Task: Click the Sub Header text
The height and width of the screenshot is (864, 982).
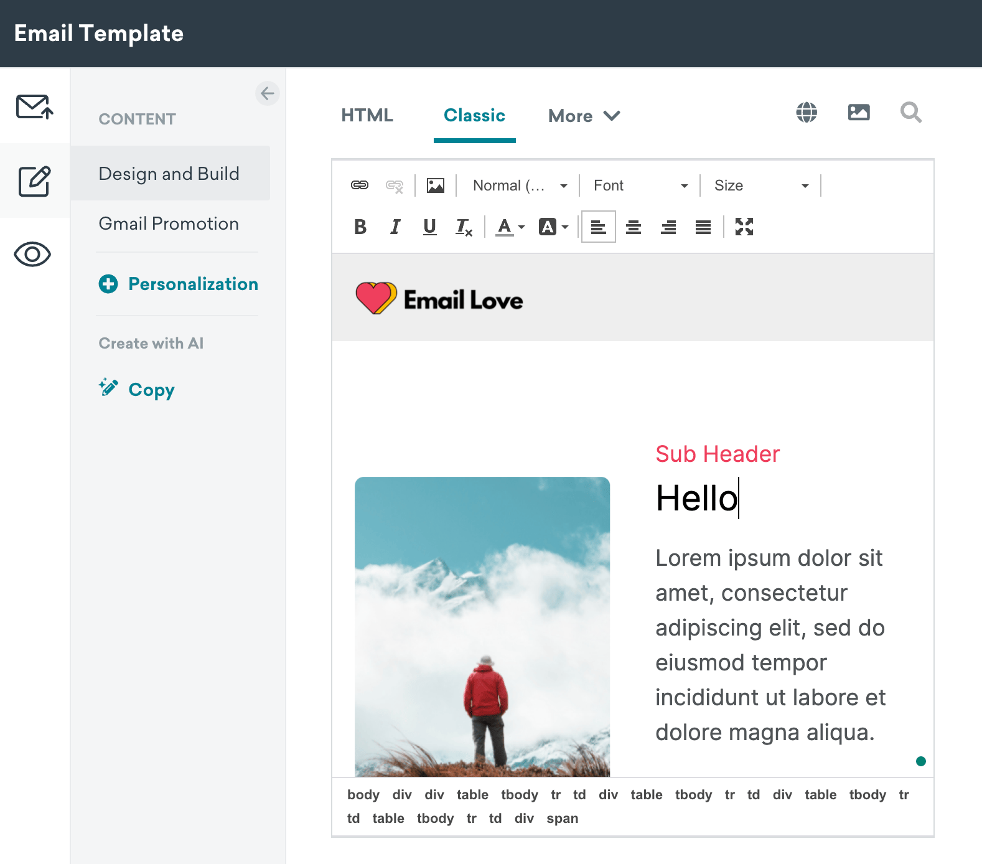Action: (x=718, y=454)
